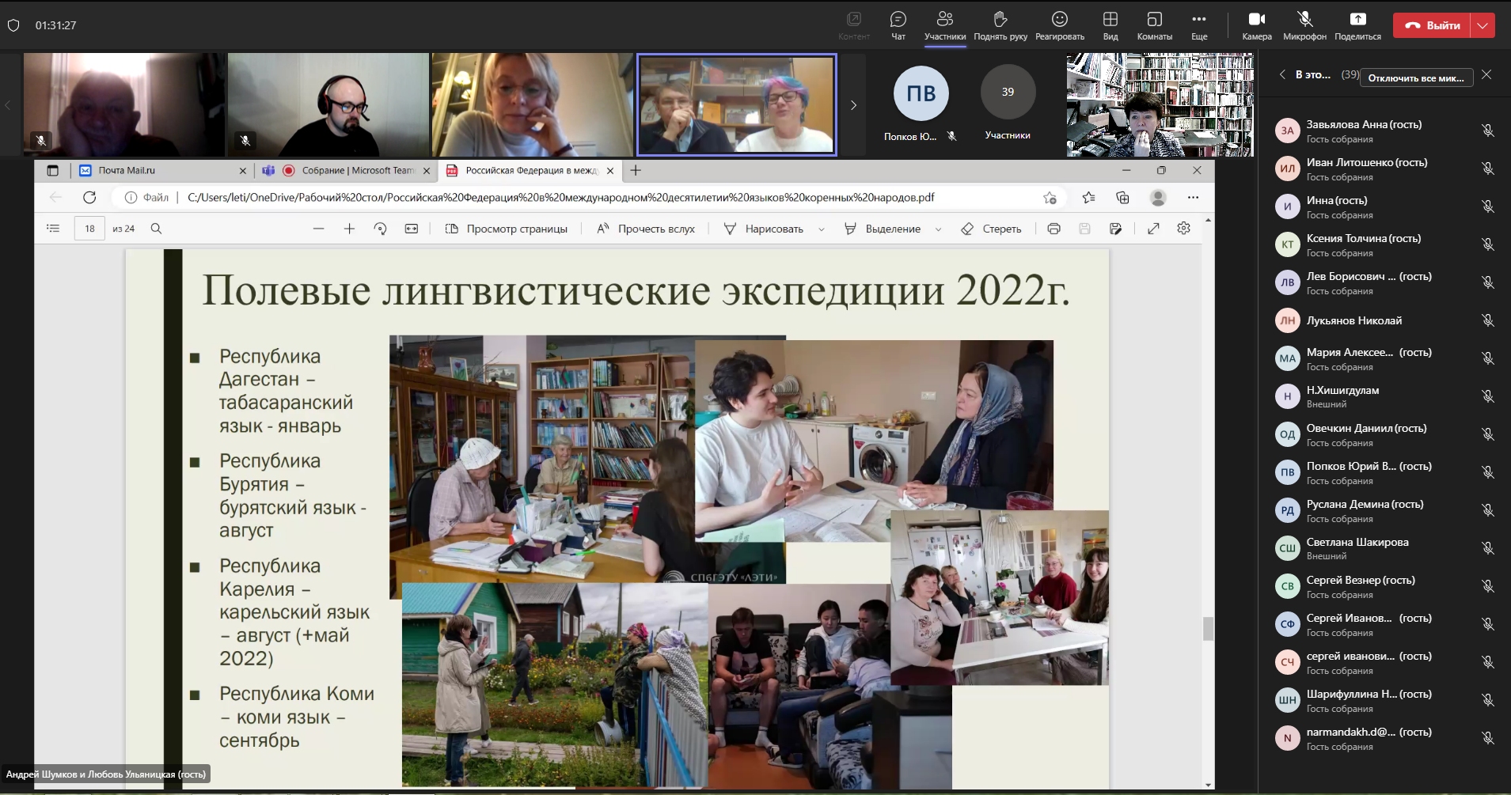
Task: Toggle mic for Лукьянов Николай
Action: [x=1487, y=320]
